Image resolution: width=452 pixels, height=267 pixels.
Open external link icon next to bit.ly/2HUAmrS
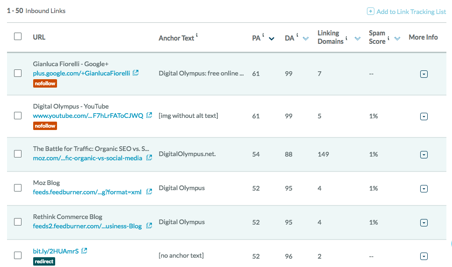click(x=84, y=251)
